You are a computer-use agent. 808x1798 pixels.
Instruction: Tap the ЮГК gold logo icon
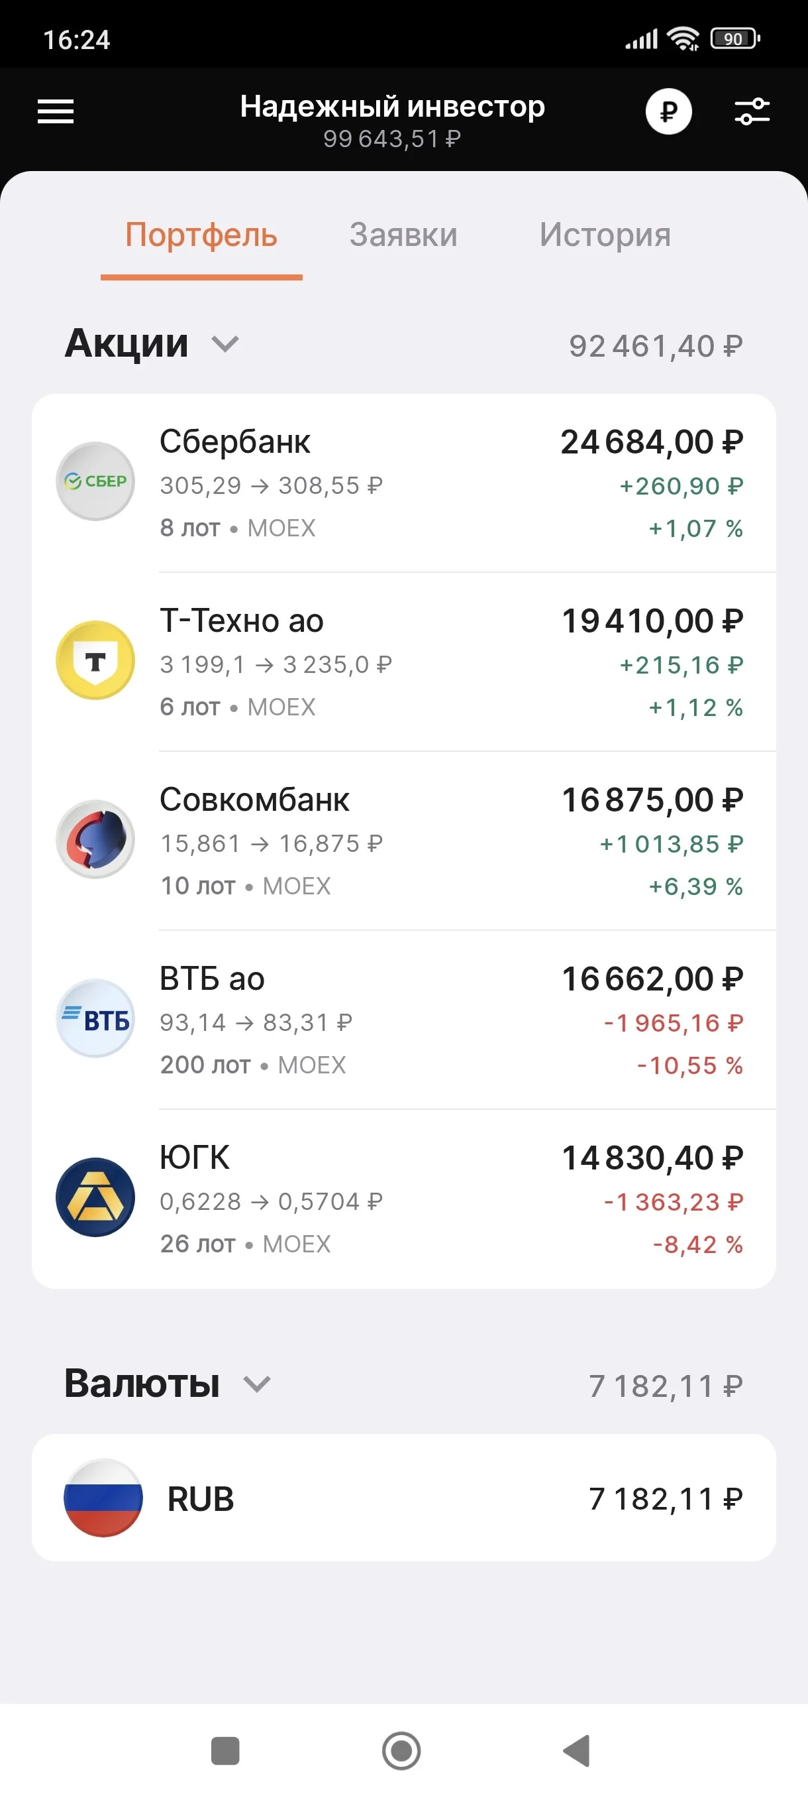[x=95, y=1197]
